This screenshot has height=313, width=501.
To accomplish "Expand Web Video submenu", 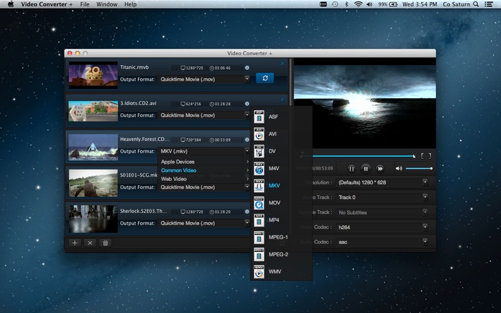I will point(204,179).
